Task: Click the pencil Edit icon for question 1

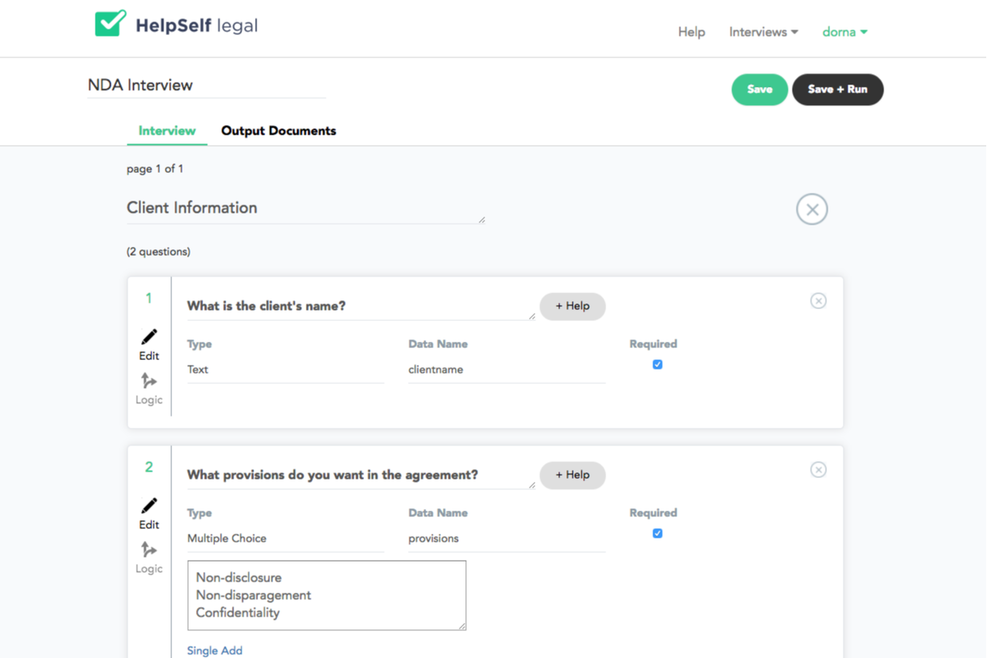Action: pos(149,337)
